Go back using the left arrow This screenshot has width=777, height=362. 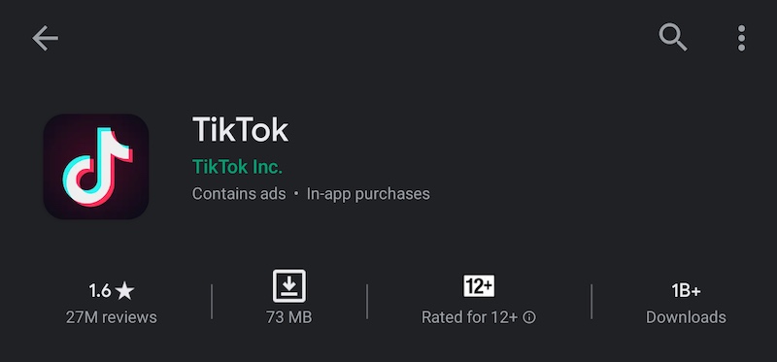point(45,39)
